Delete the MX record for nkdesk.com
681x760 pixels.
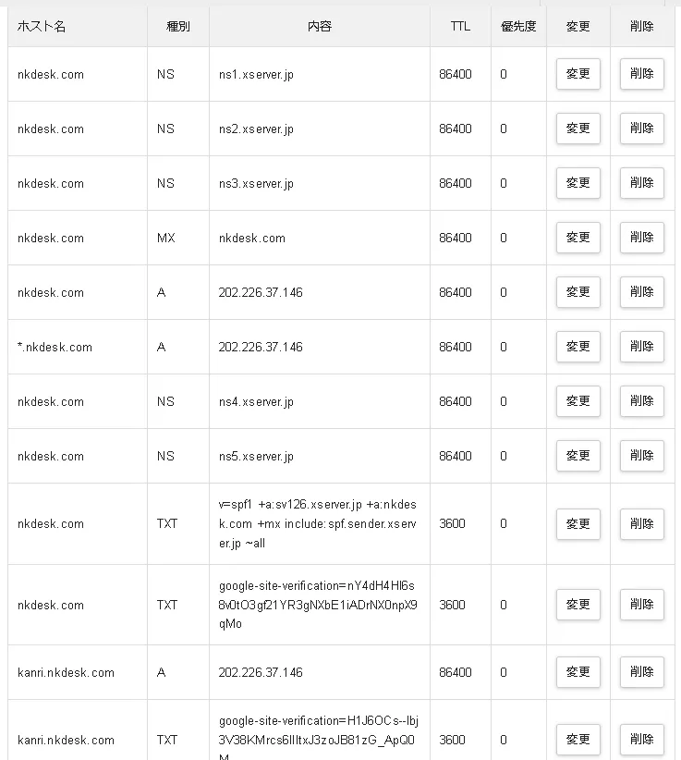click(x=641, y=238)
